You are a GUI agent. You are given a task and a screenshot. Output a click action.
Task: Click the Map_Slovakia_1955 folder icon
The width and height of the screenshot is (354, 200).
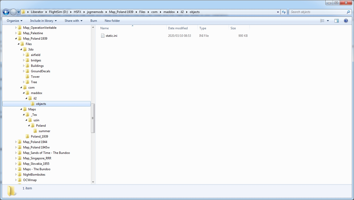coord(19,164)
